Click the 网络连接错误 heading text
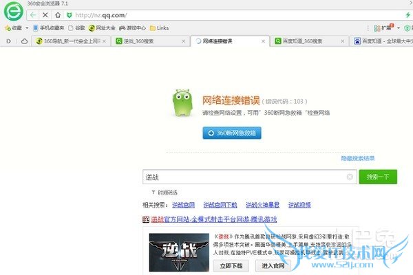The image size is (413, 275). 231,100
